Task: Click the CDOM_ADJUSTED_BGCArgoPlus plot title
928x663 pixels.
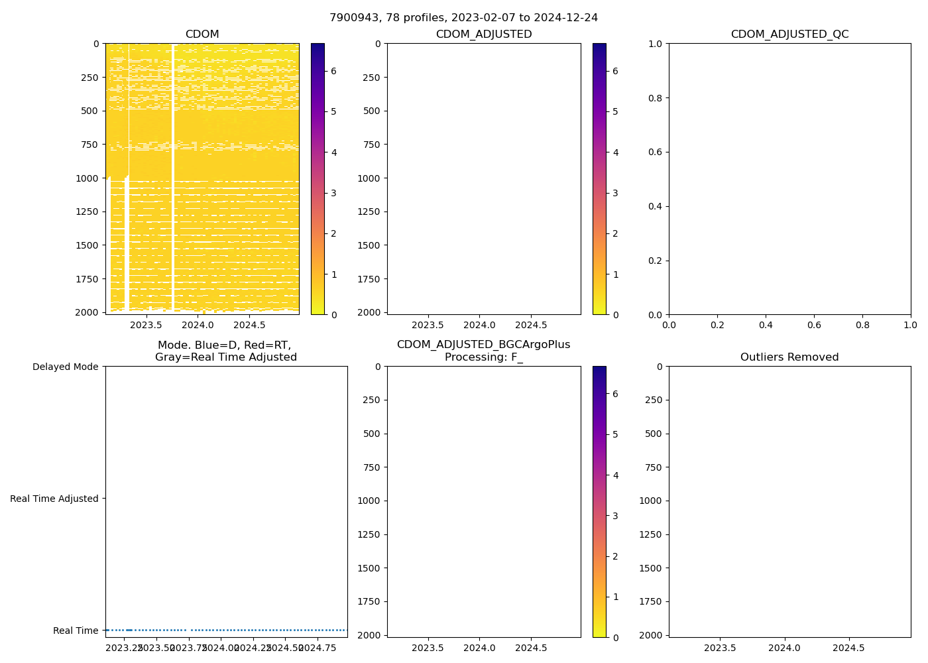Action: coord(483,351)
